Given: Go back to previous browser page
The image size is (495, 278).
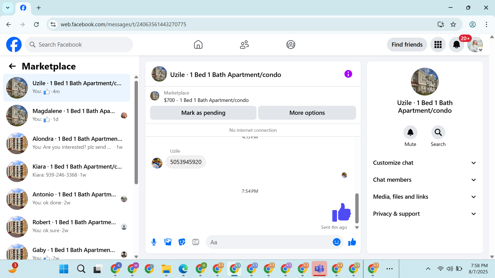Looking at the screenshot, I should click(9, 24).
